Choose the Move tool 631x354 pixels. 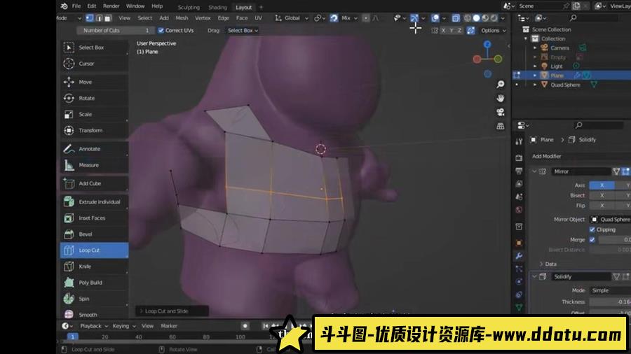pyautogui.click(x=94, y=82)
